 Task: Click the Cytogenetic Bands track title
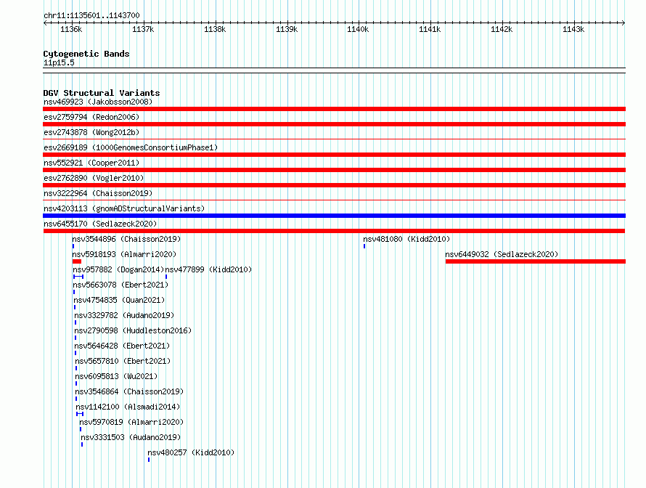pyautogui.click(x=86, y=54)
